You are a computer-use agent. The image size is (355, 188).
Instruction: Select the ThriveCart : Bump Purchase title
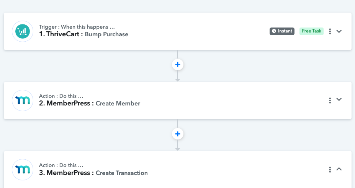[x=83, y=34]
